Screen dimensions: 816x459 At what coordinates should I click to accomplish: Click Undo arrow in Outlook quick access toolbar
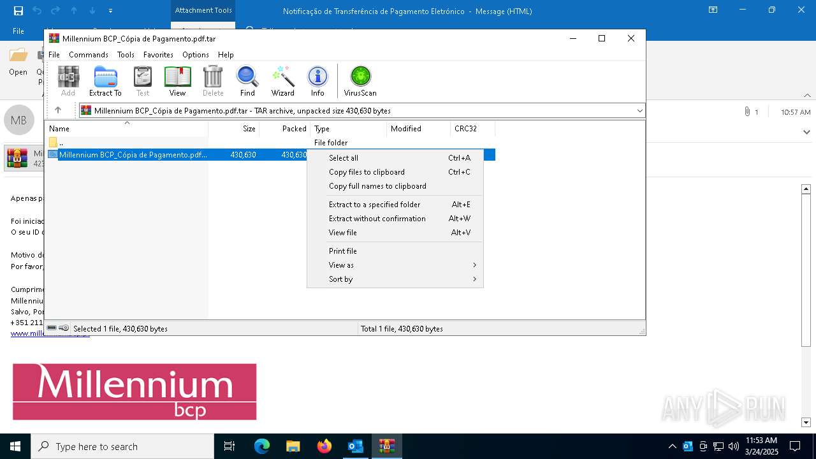[37, 11]
